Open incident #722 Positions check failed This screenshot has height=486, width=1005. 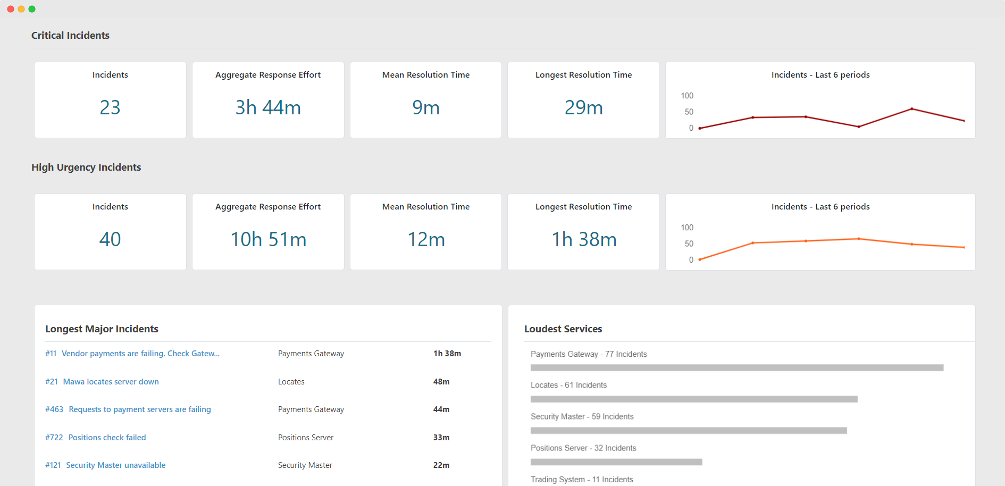(96, 438)
